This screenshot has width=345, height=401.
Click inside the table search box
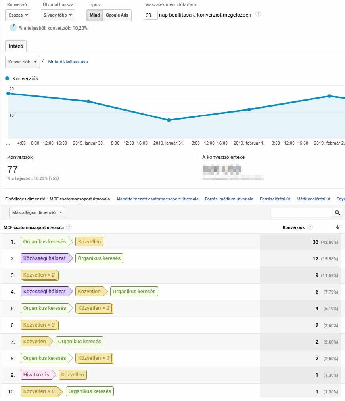[x=301, y=212]
